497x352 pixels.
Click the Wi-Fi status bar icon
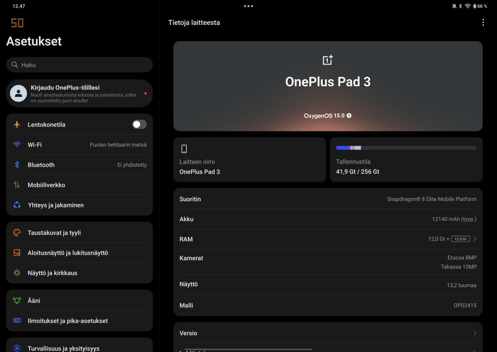467,6
